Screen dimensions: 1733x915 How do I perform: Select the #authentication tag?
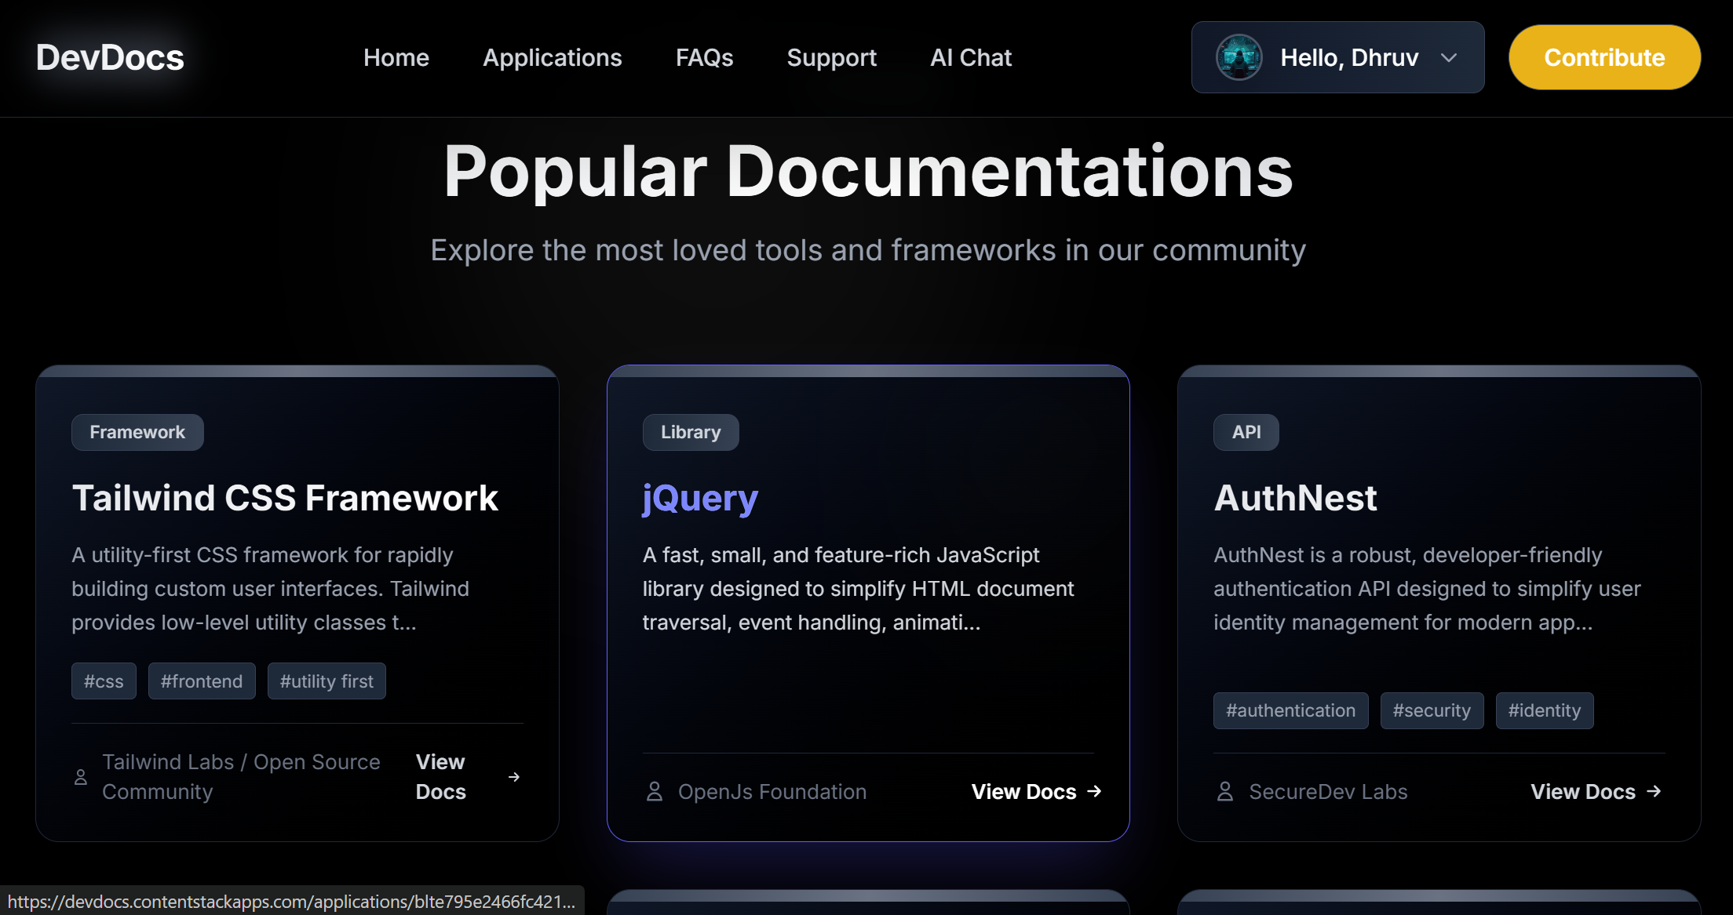(x=1291, y=710)
